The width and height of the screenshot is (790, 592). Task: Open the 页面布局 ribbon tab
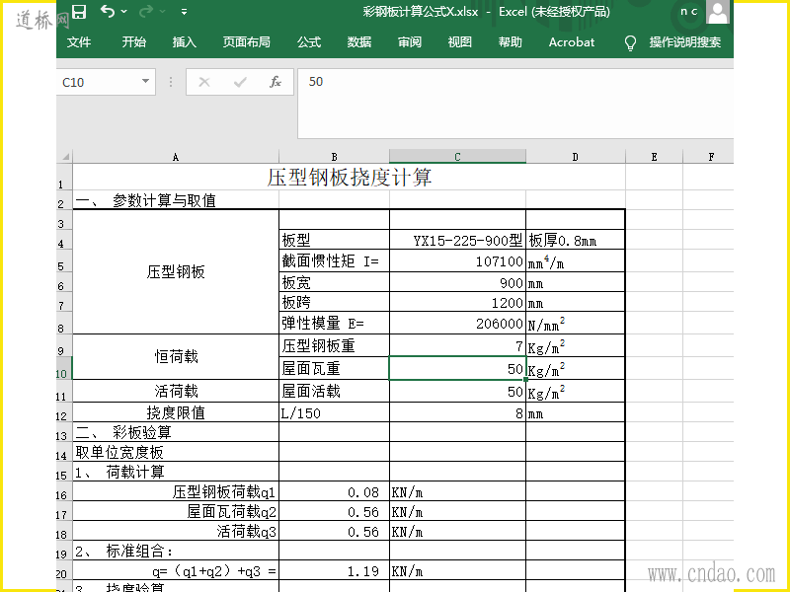[x=246, y=42]
